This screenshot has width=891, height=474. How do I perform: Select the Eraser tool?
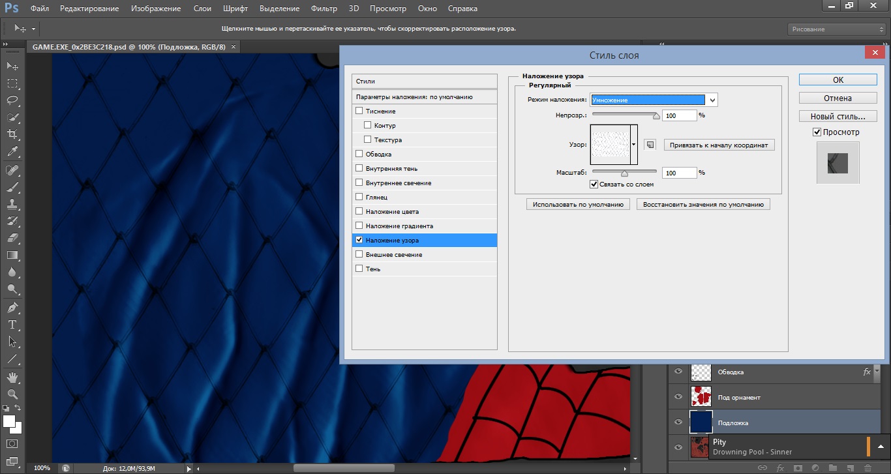(12, 238)
